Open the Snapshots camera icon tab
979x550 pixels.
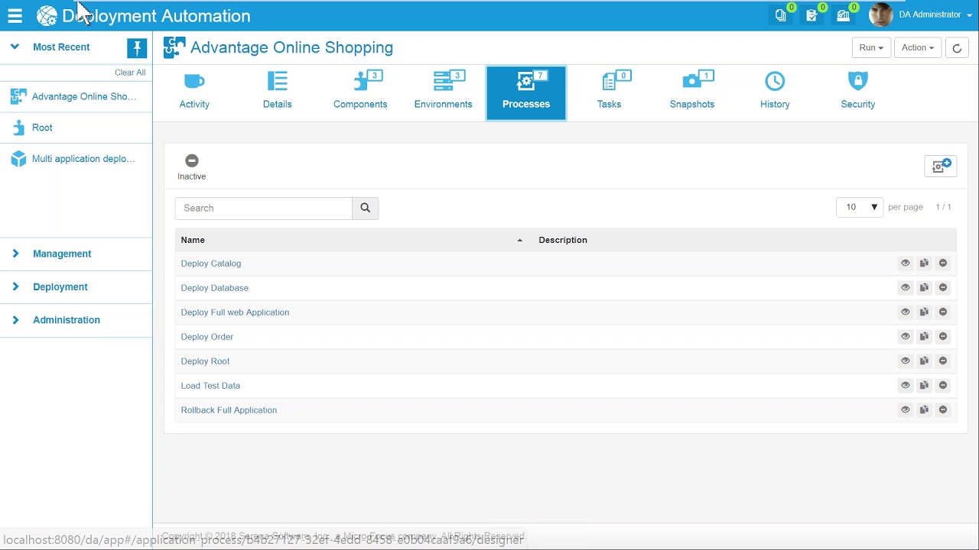point(691,92)
